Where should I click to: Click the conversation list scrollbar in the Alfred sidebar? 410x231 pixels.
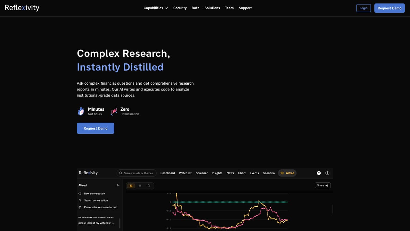(120, 223)
